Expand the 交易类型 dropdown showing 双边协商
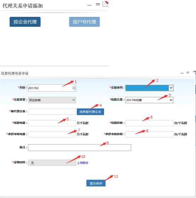Image resolution: width=196 pixels, height=198 pixels. click(x=52, y=100)
